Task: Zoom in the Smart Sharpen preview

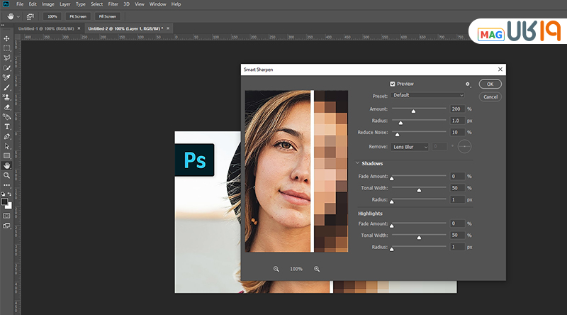Action: pyautogui.click(x=317, y=269)
